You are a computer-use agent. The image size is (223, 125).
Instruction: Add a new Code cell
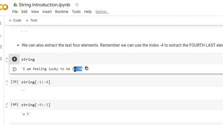point(15,20)
